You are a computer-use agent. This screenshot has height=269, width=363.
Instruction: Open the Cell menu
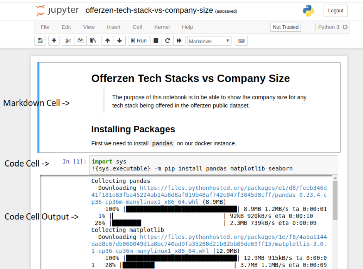137,27
